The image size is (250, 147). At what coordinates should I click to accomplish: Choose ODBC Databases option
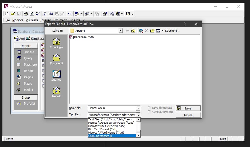(x=112, y=136)
